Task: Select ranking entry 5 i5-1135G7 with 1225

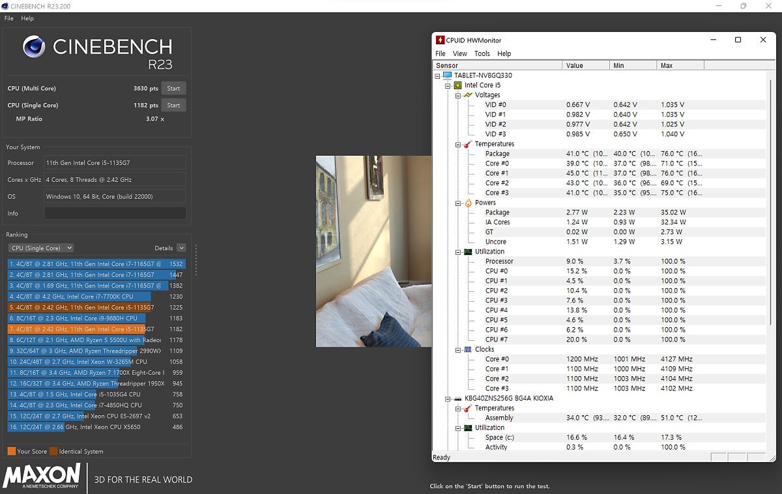Action: click(97, 307)
